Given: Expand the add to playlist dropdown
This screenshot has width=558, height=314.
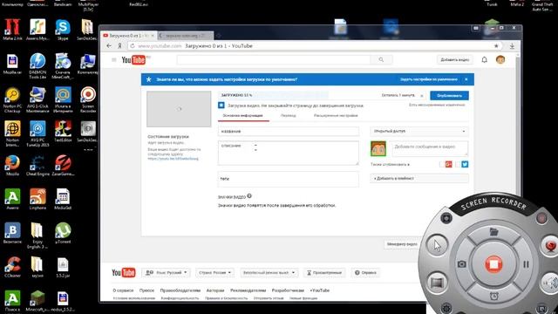Looking at the screenshot, I should tap(419, 178).
